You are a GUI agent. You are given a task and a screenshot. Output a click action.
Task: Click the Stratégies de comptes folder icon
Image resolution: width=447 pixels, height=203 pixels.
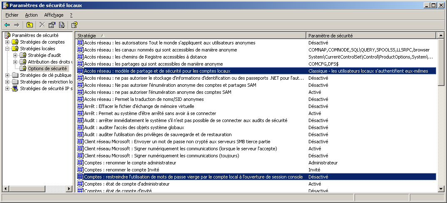[15, 42]
